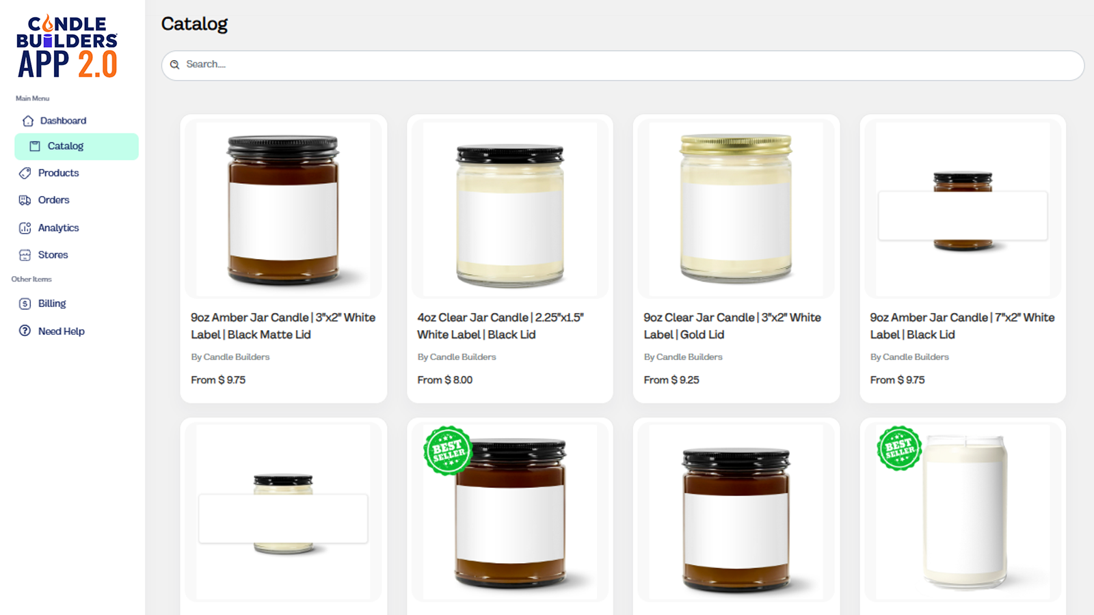
Task: Click the Best Seller badge on amber jar
Action: pyautogui.click(x=448, y=450)
